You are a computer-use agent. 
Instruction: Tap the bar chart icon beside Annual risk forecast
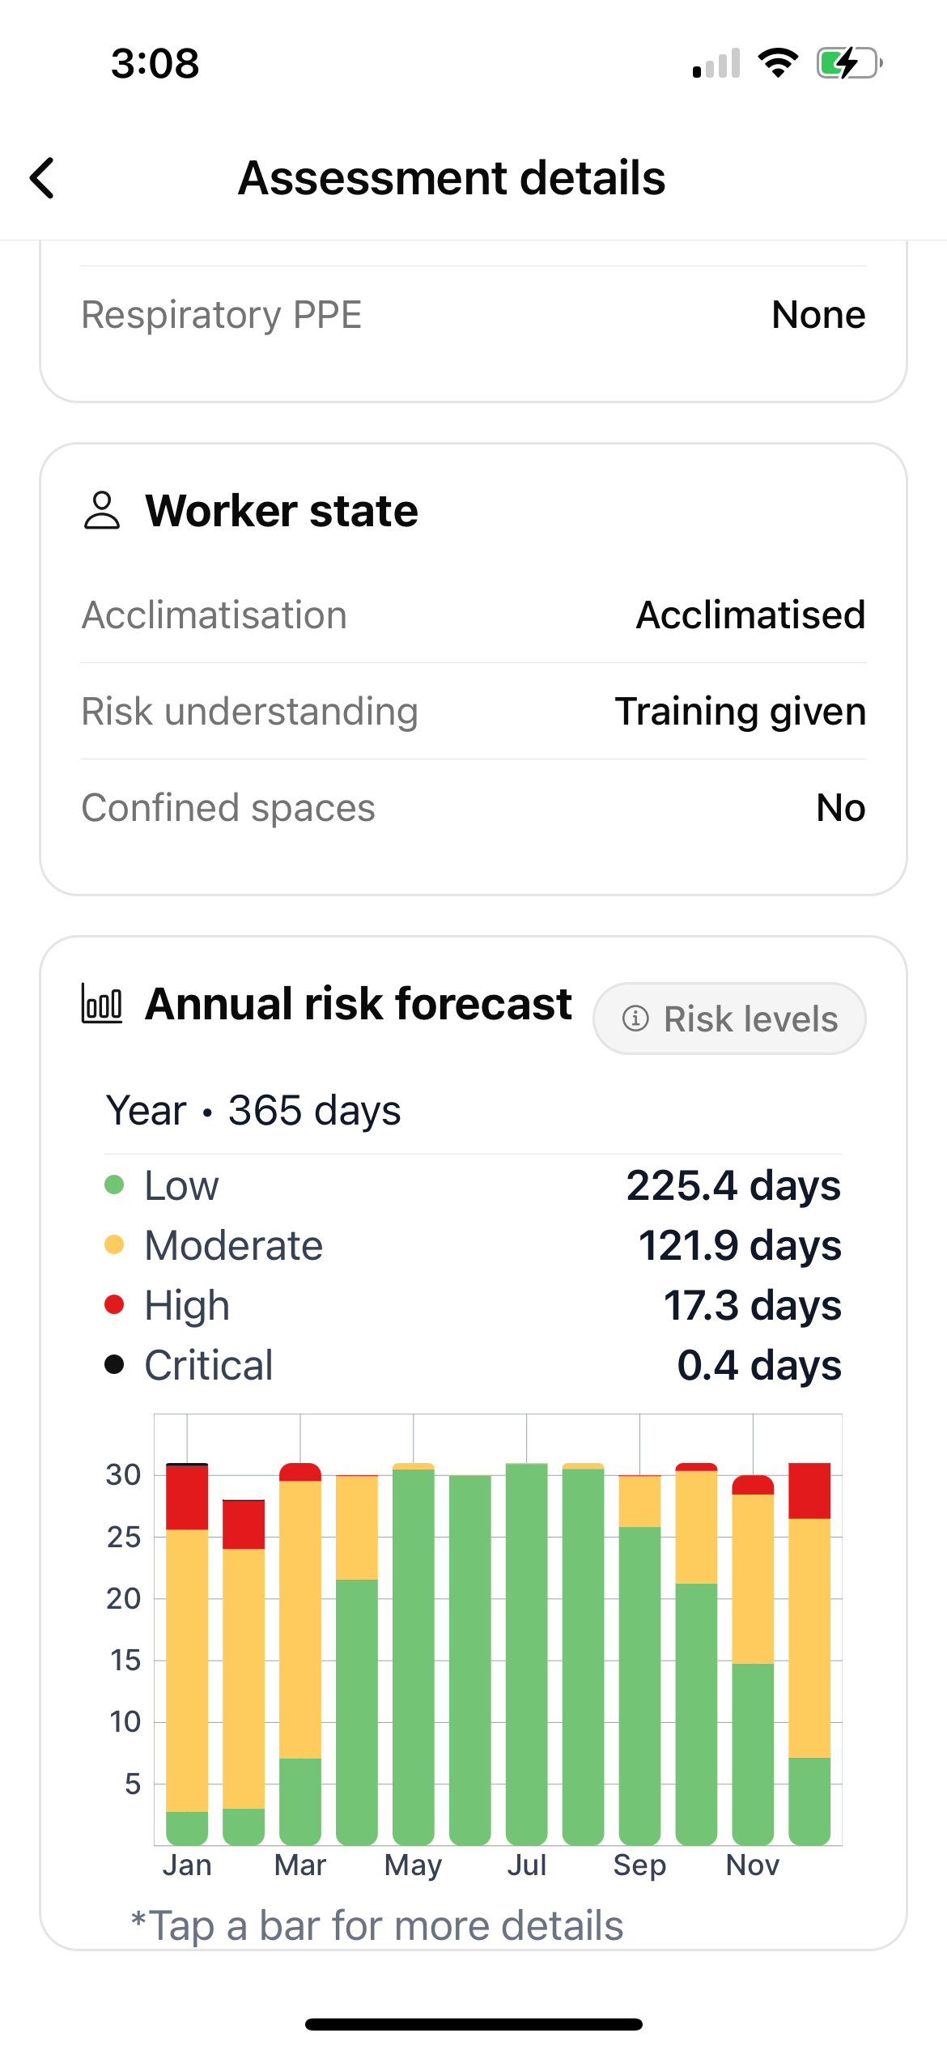point(102,1004)
